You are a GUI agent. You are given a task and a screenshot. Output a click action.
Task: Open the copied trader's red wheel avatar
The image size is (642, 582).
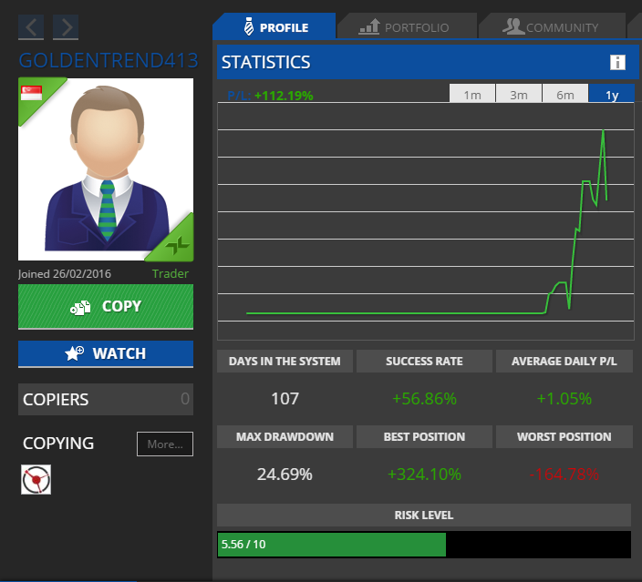pos(36,479)
